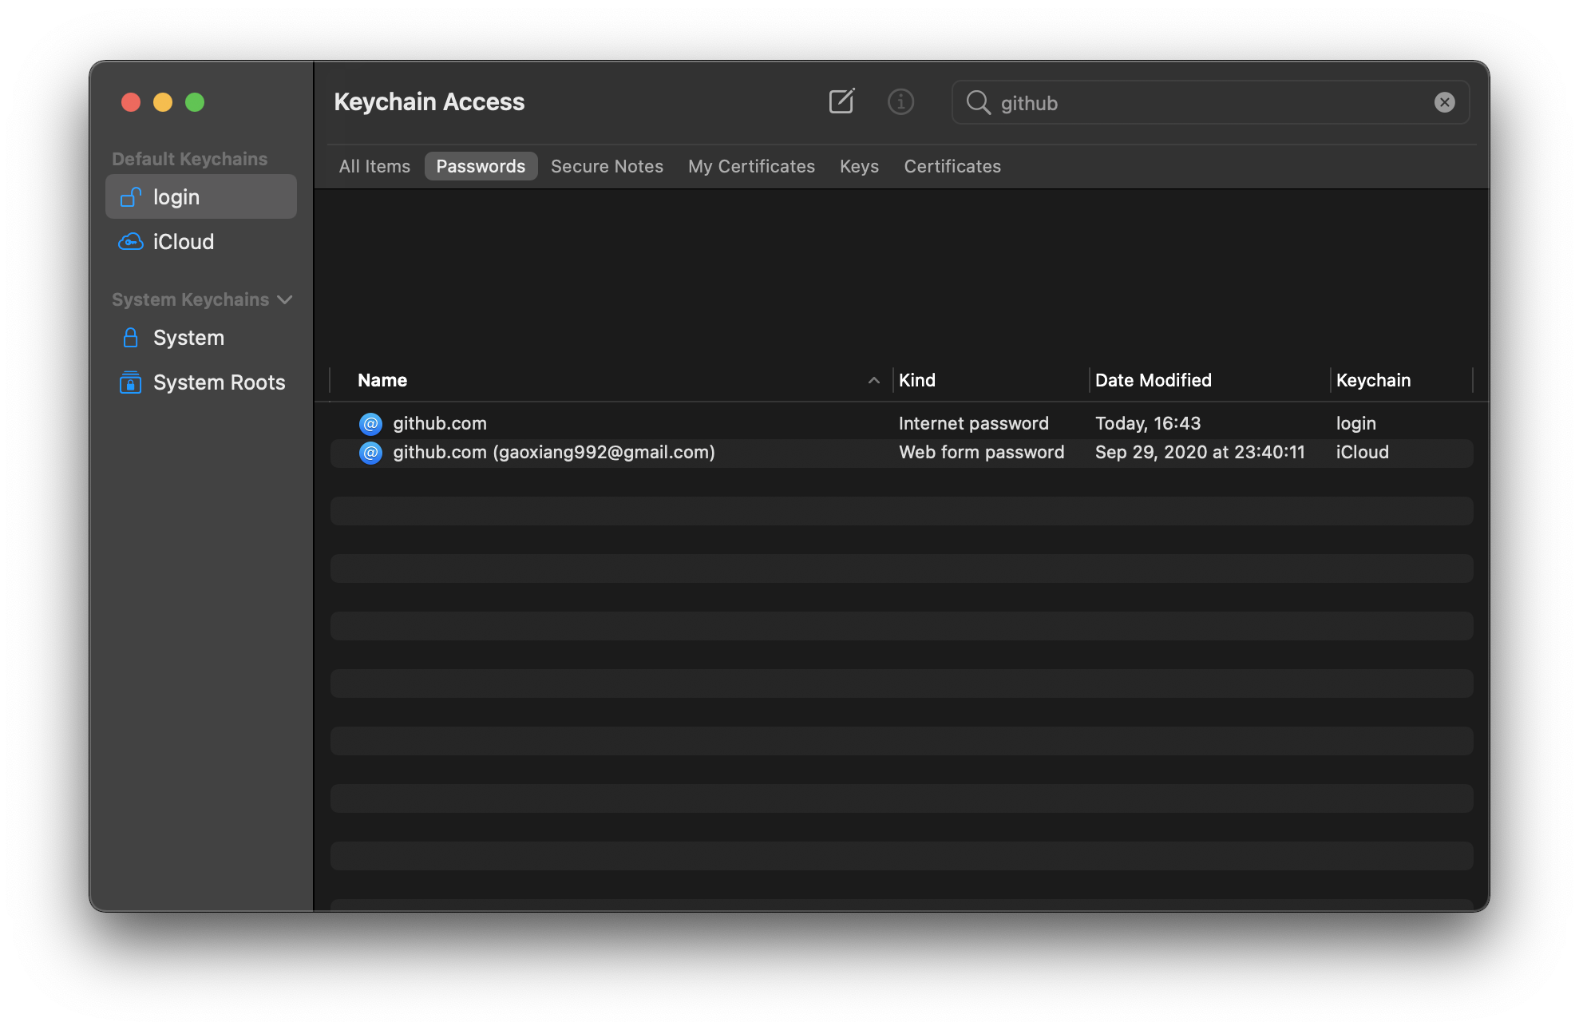Switch to the Secure Notes tab
Viewport: 1579px width, 1030px height.
pos(607,166)
